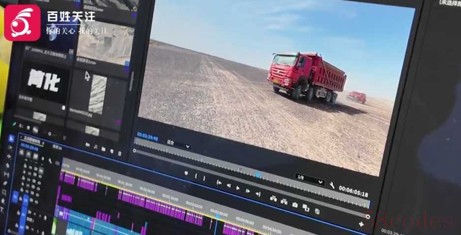Viewport: 461px width, 235px height.
Task: Step back one frame in Program Monitor
Action: [228, 185]
